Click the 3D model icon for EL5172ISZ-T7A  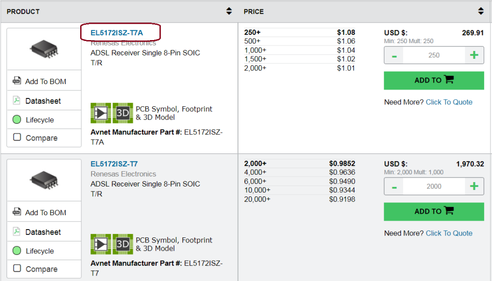[123, 113]
